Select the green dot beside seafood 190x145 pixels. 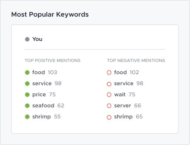[x=27, y=106]
